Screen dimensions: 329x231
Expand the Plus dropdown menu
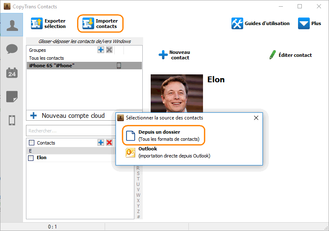tap(309, 23)
